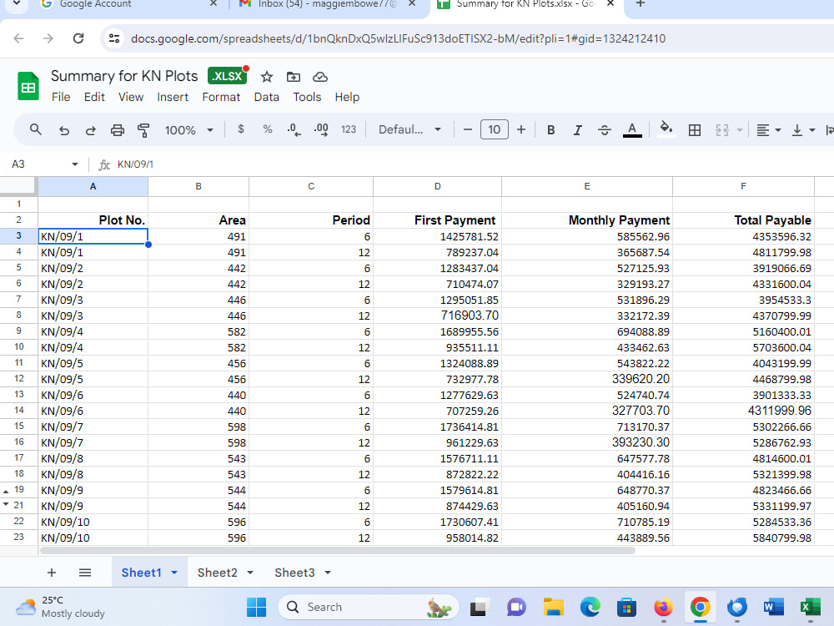The image size is (834, 626).
Task: Open the Tools menu
Action: tap(307, 97)
